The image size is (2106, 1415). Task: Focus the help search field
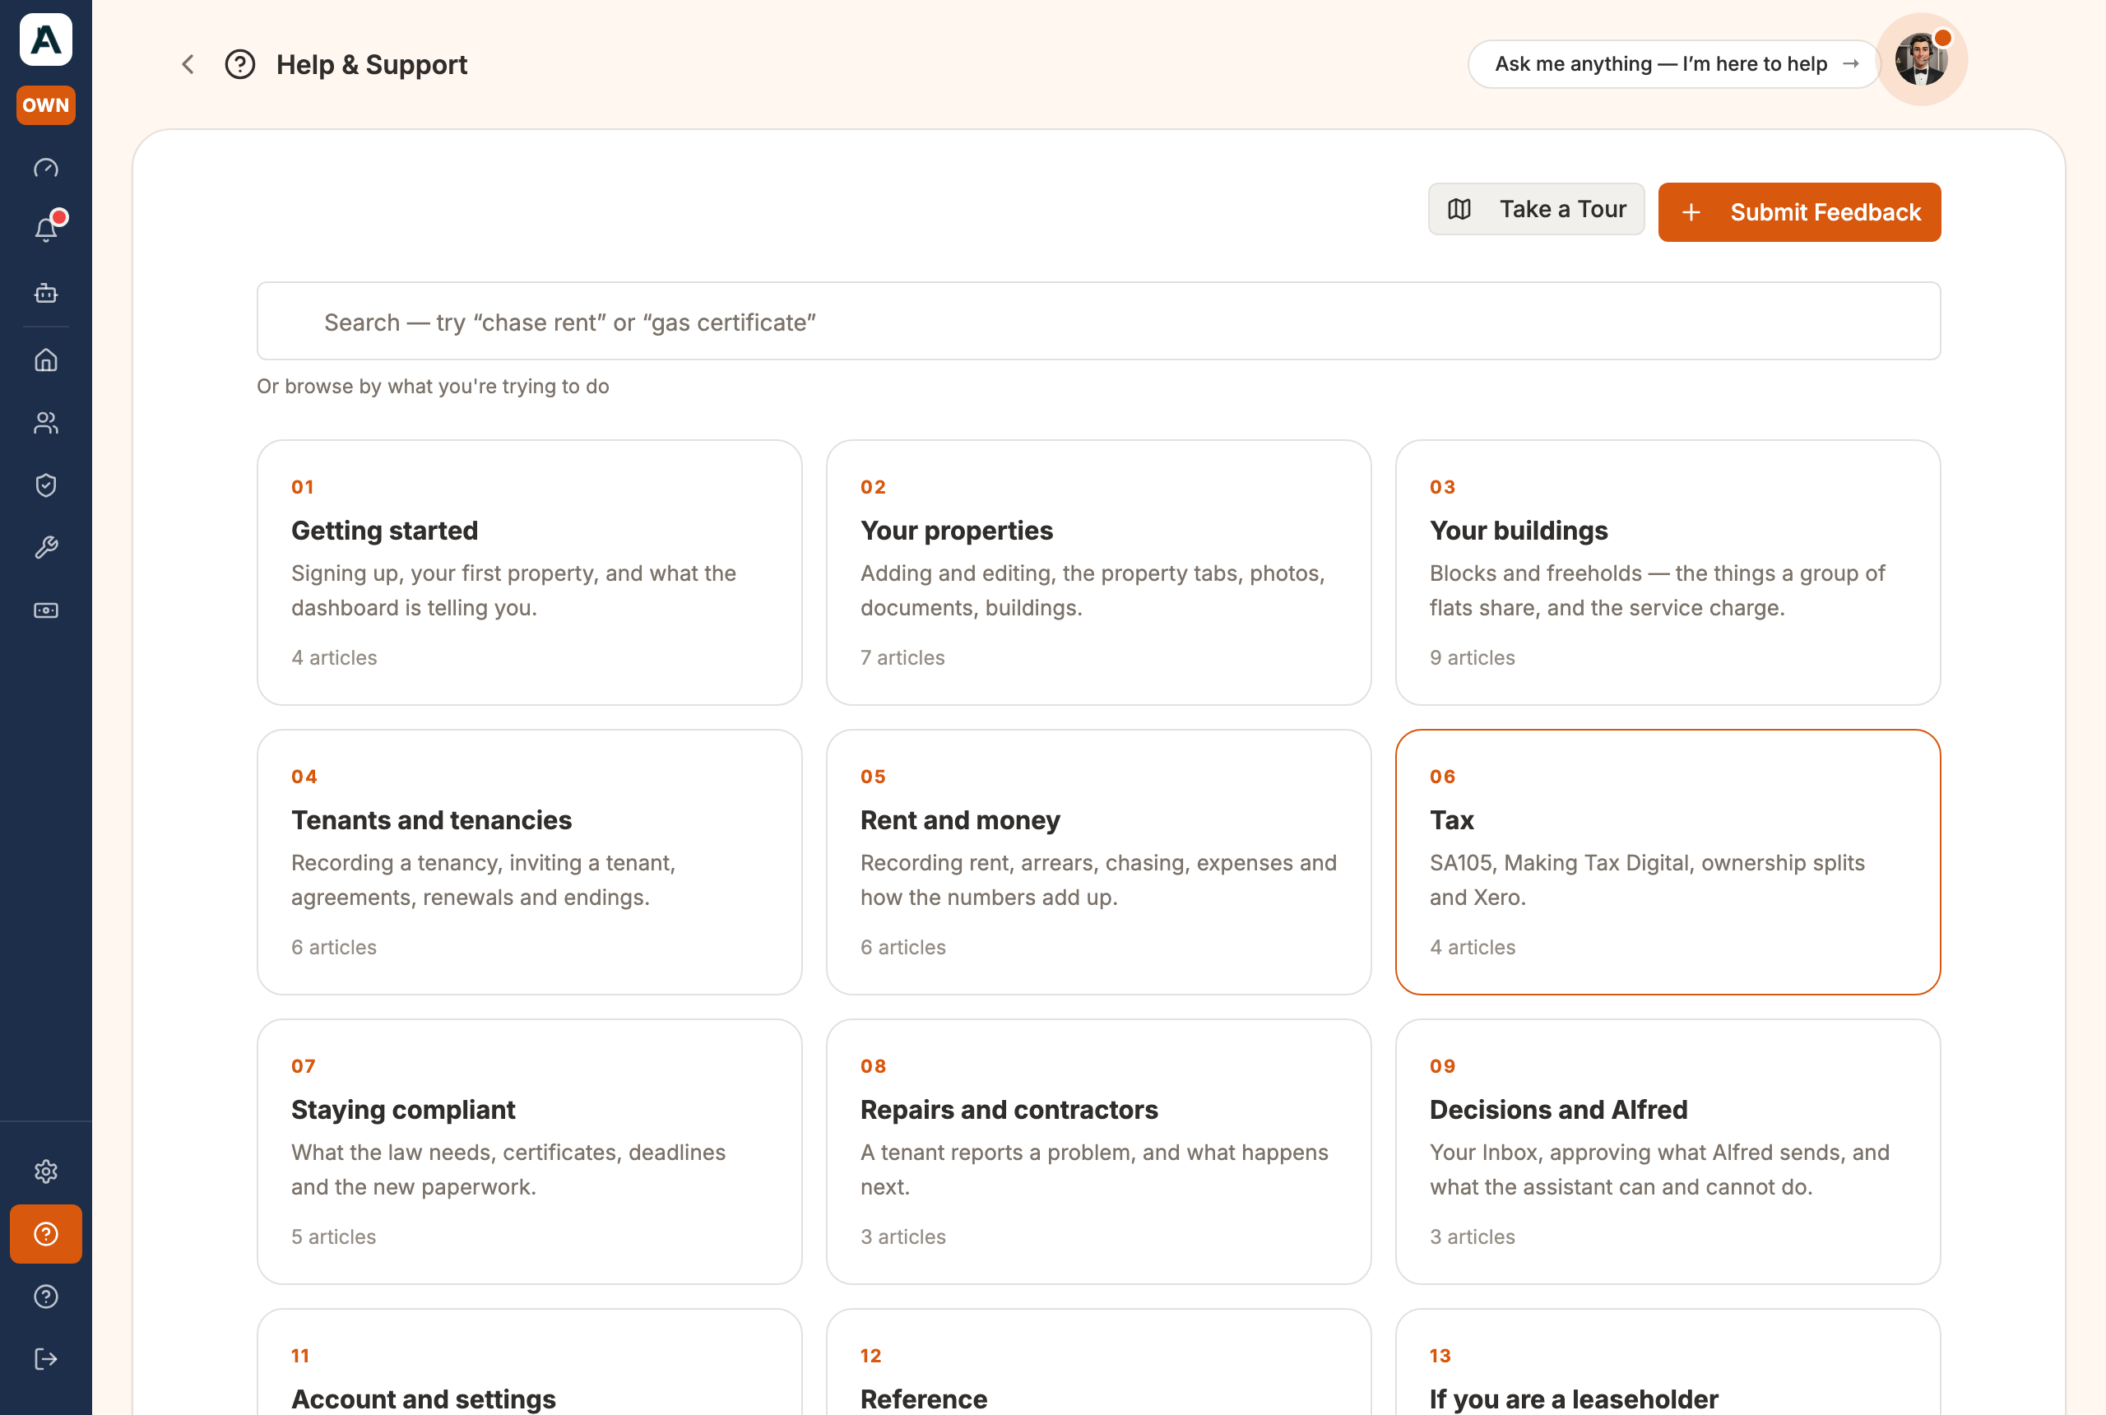(x=1098, y=322)
